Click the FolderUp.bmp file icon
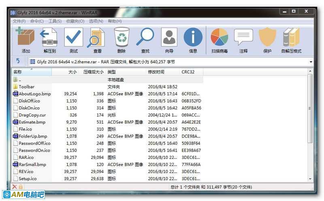 point(15,136)
